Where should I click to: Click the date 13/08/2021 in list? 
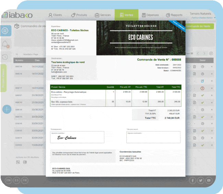pyautogui.click(x=37, y=145)
